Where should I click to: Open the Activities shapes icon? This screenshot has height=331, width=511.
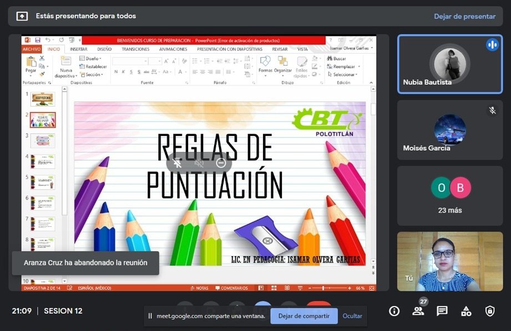466,311
